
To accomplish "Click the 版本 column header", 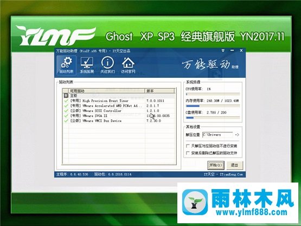I will [159, 91].
